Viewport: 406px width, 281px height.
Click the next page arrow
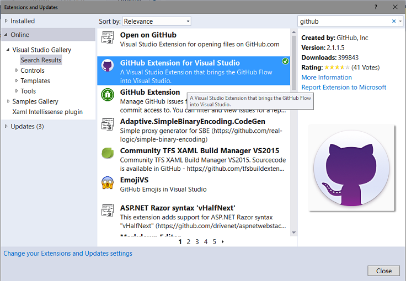(223, 242)
